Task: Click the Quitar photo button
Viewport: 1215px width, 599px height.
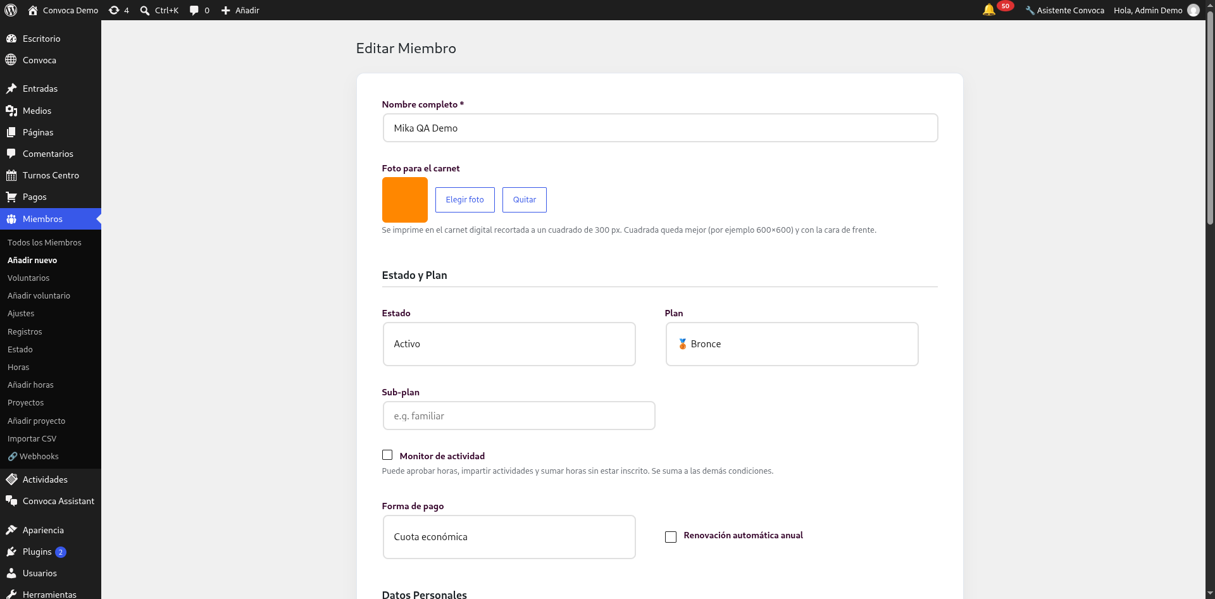Action: point(525,200)
